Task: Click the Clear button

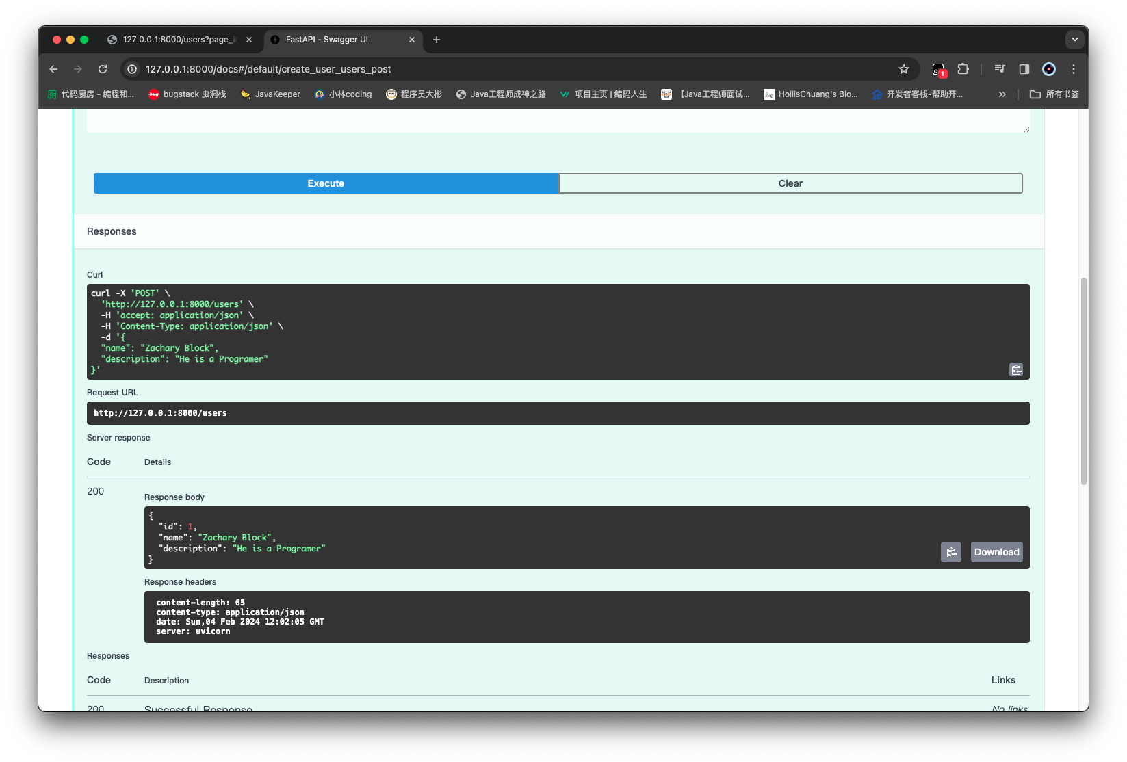Action: tap(790, 183)
